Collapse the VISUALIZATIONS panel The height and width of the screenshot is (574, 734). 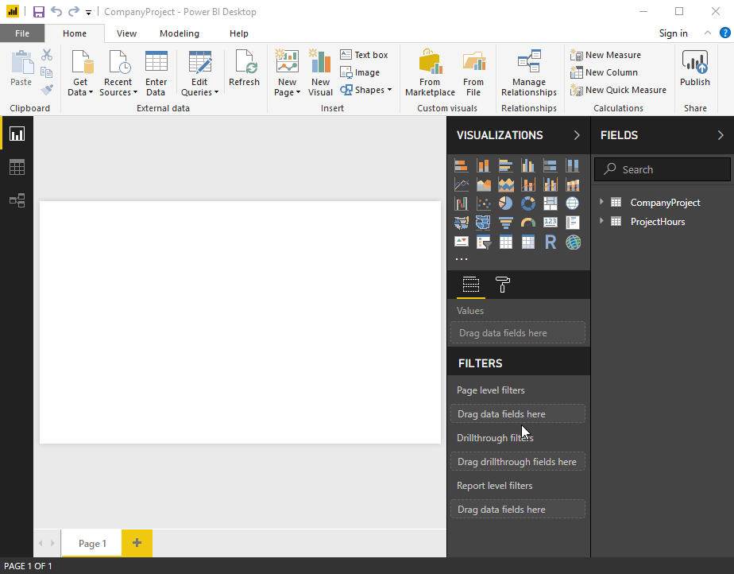578,135
